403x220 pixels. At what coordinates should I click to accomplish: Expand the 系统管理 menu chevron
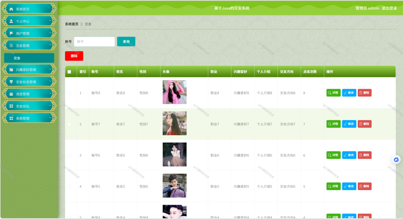(50, 117)
